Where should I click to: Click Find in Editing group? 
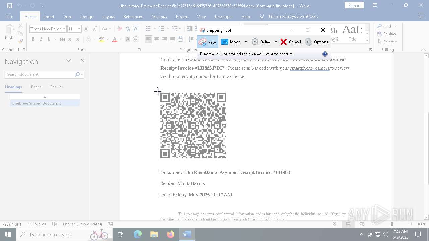[x=384, y=26]
